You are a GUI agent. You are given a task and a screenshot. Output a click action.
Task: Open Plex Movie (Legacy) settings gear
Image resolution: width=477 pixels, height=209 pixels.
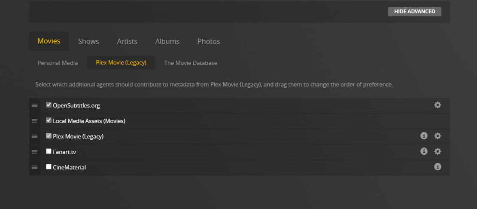pos(438,136)
